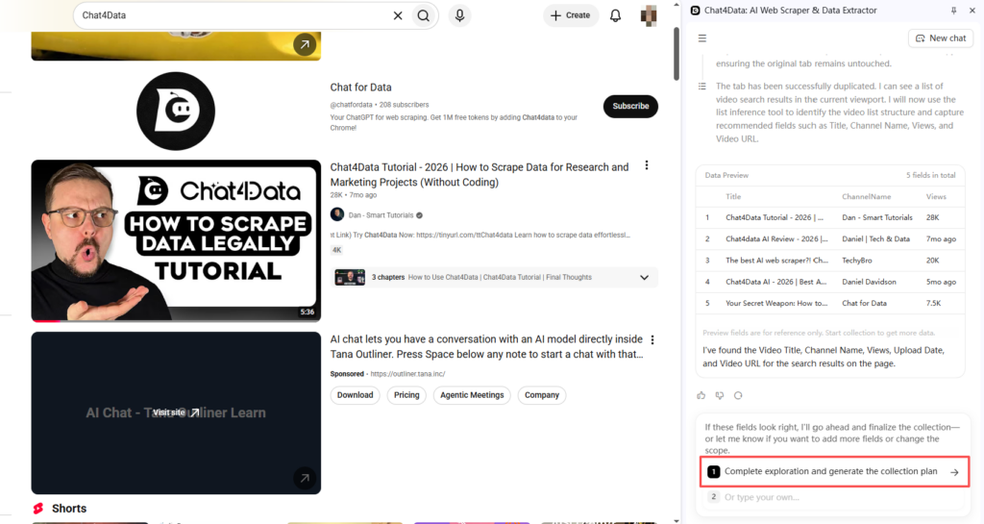Click the Dan - Smart Tutorials avatar
Image resolution: width=984 pixels, height=524 pixels.
[337, 214]
